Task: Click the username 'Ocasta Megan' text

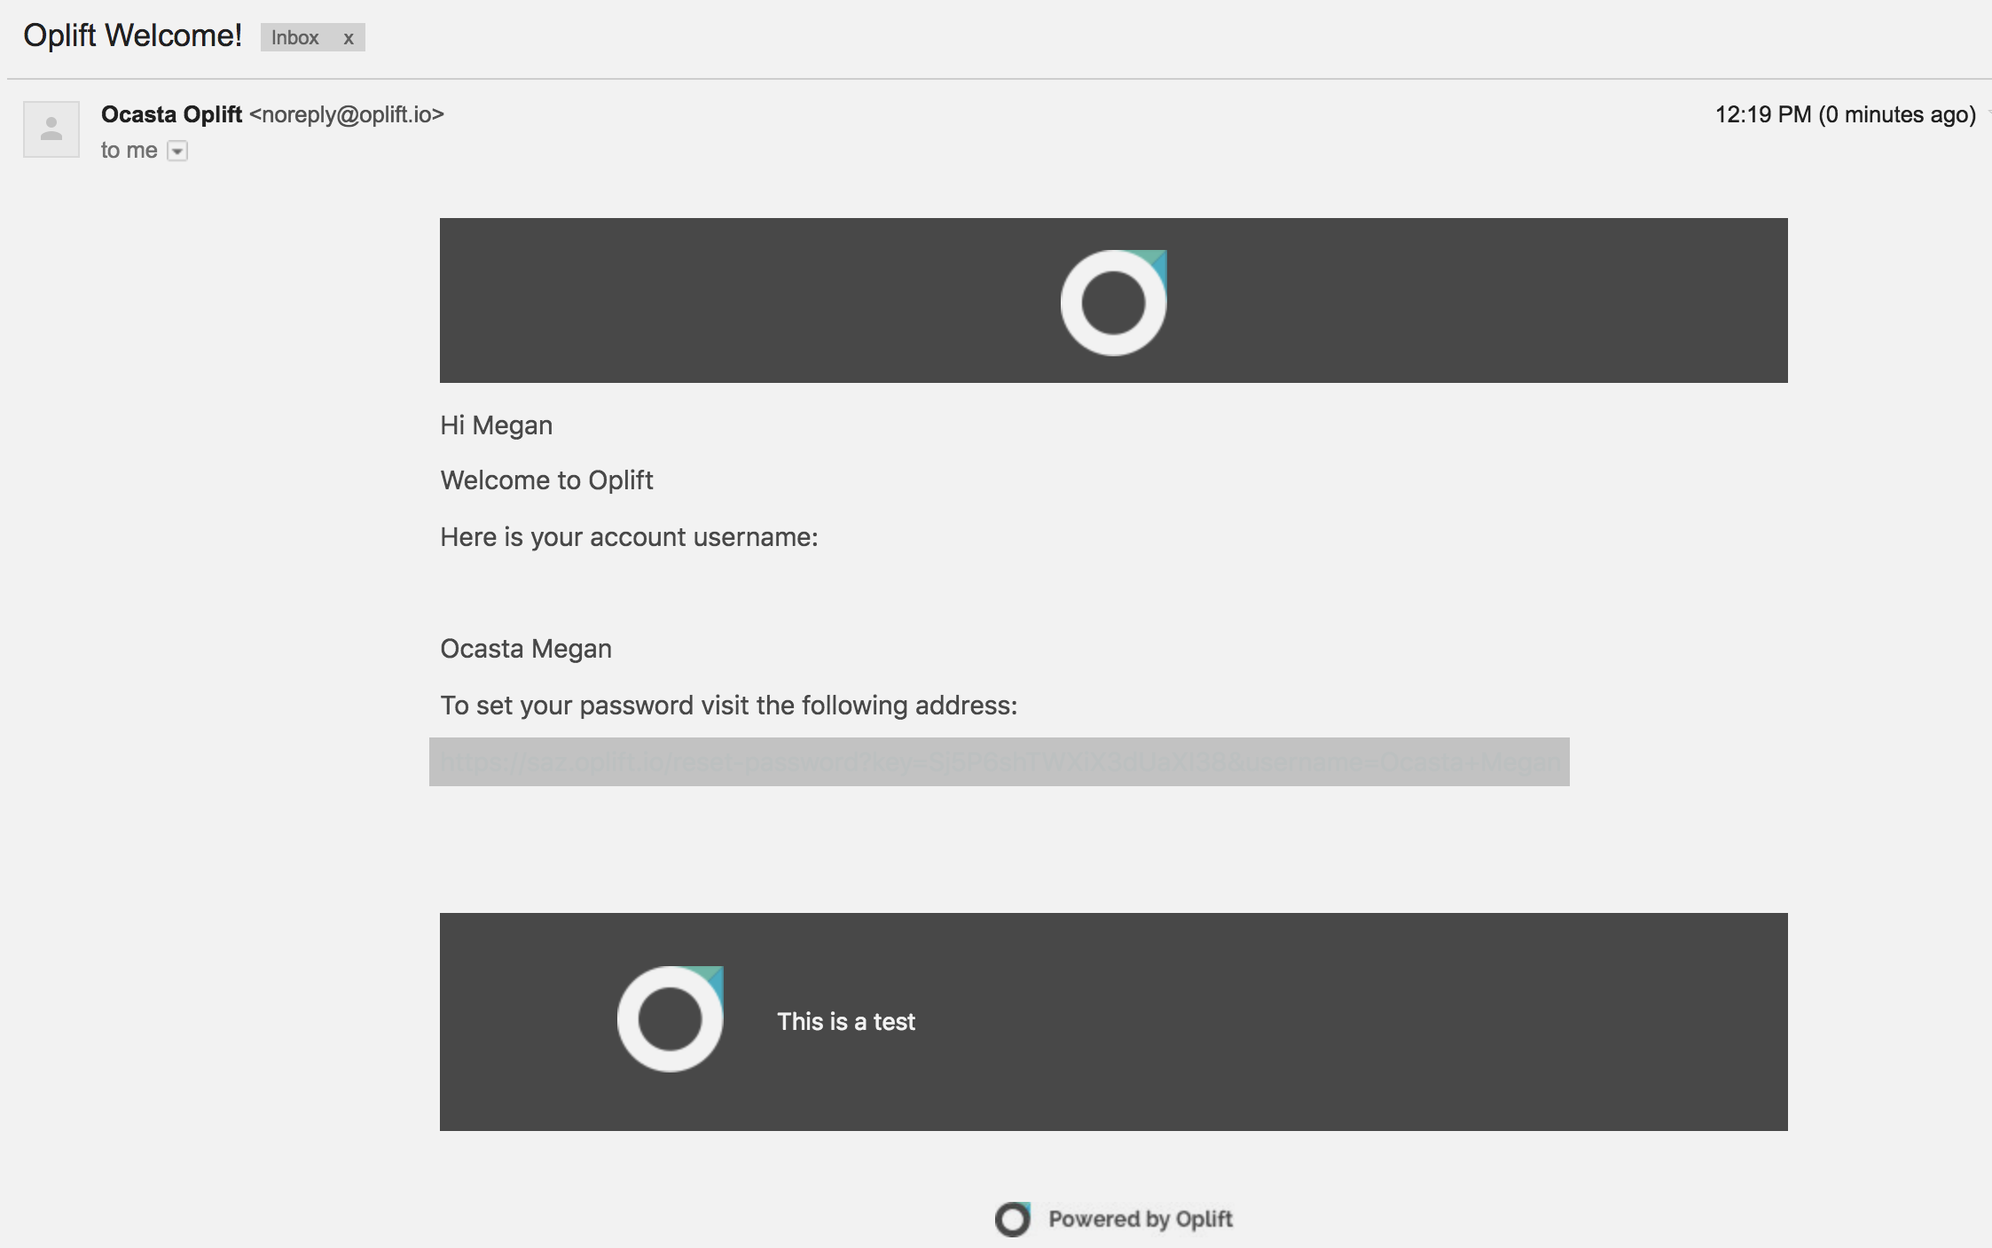Action: [x=525, y=649]
